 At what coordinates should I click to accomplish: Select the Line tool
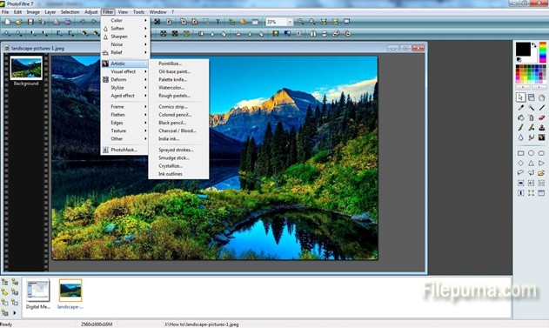tap(542, 108)
